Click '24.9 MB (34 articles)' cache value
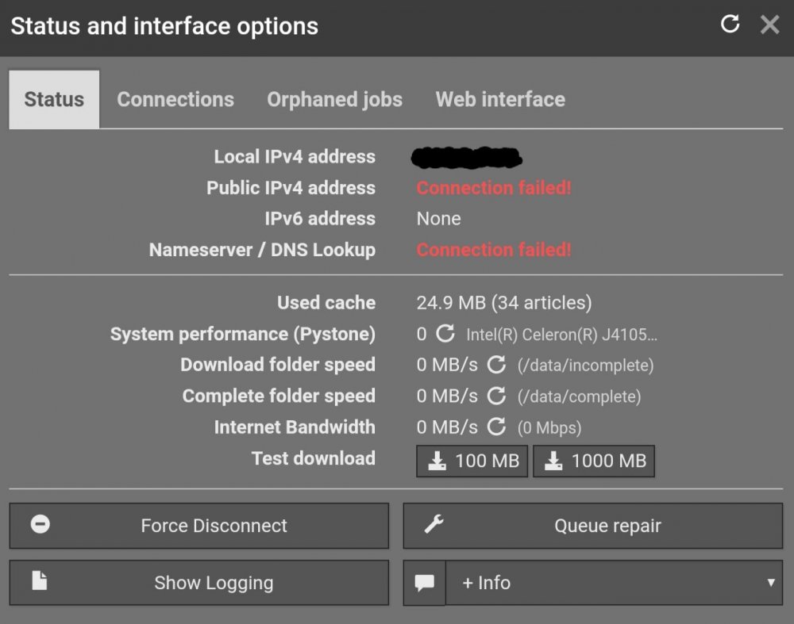 click(x=504, y=303)
